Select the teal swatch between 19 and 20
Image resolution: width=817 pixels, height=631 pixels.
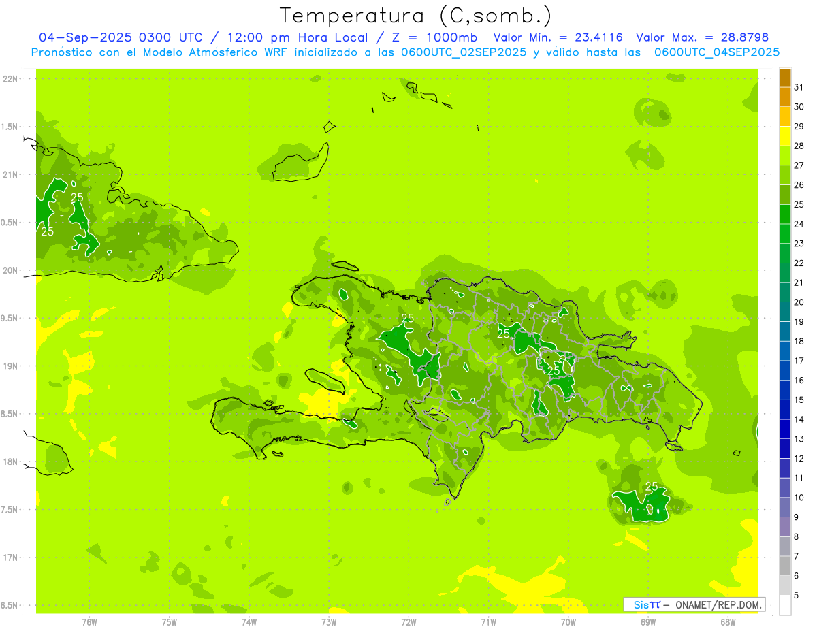tap(785, 312)
